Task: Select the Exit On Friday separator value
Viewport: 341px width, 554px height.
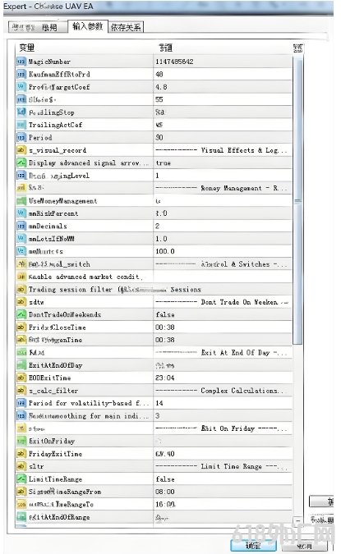Action: coord(222,428)
